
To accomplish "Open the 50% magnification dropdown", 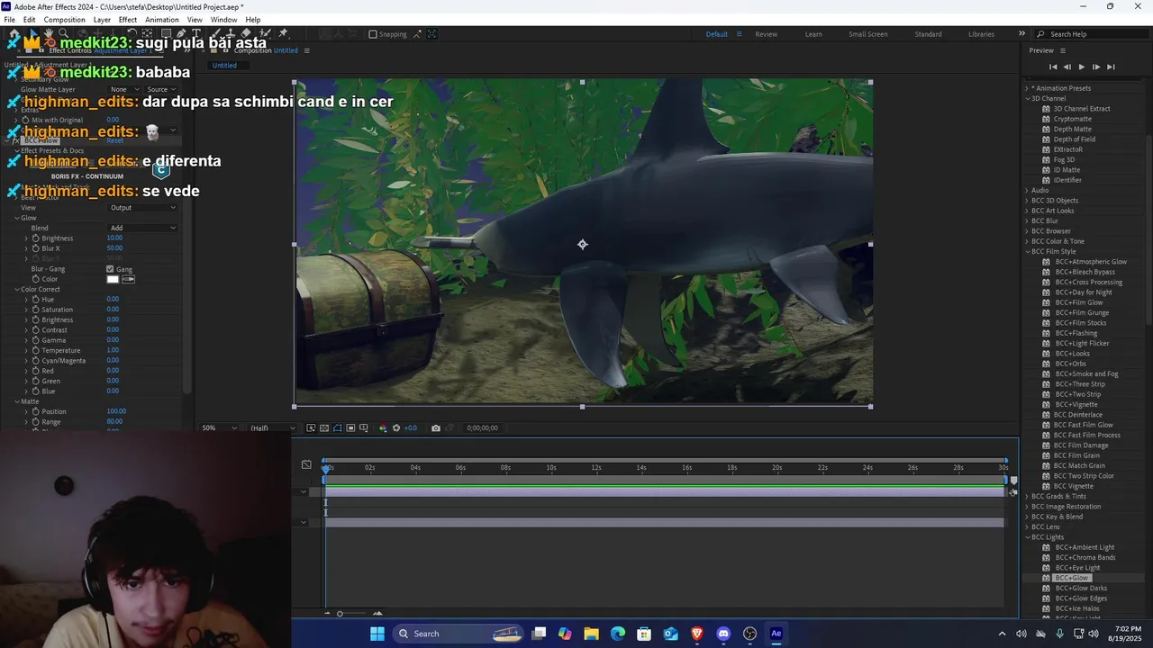I will click(219, 427).
